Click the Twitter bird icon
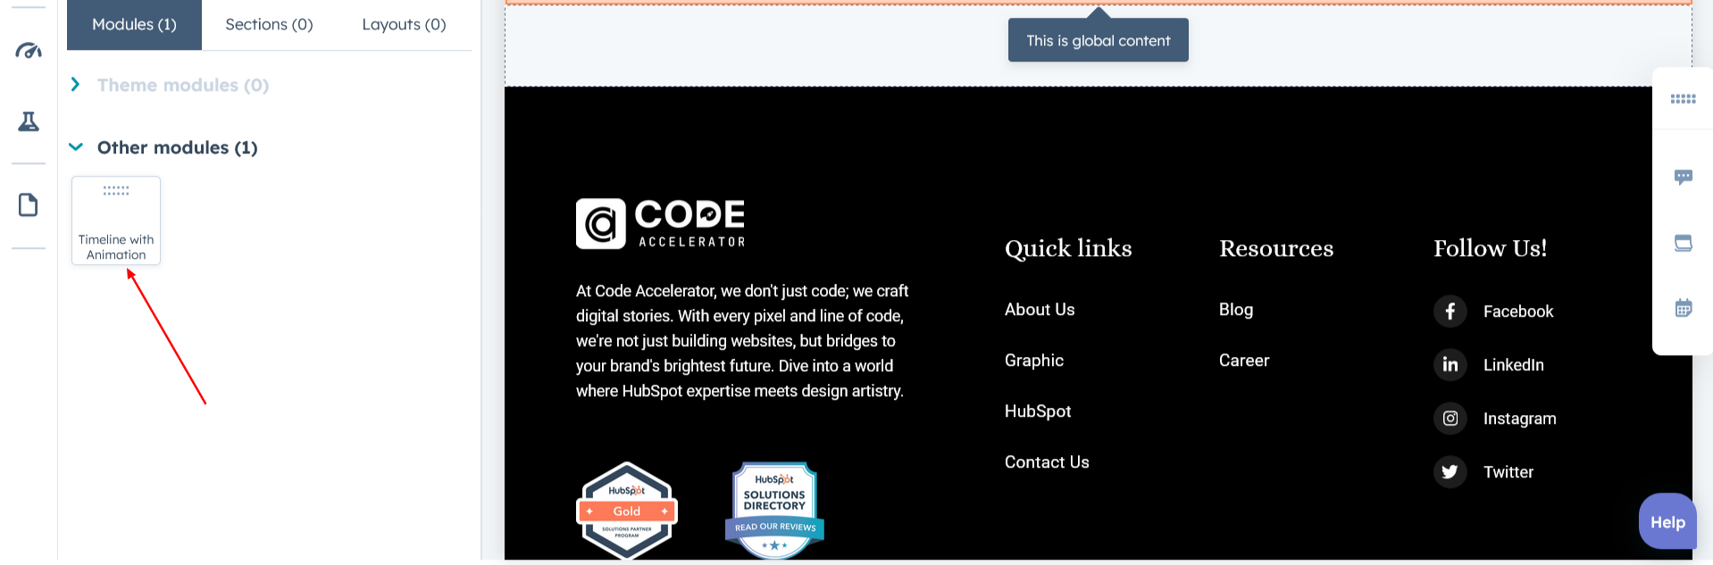1713x565 pixels. coord(1450,472)
